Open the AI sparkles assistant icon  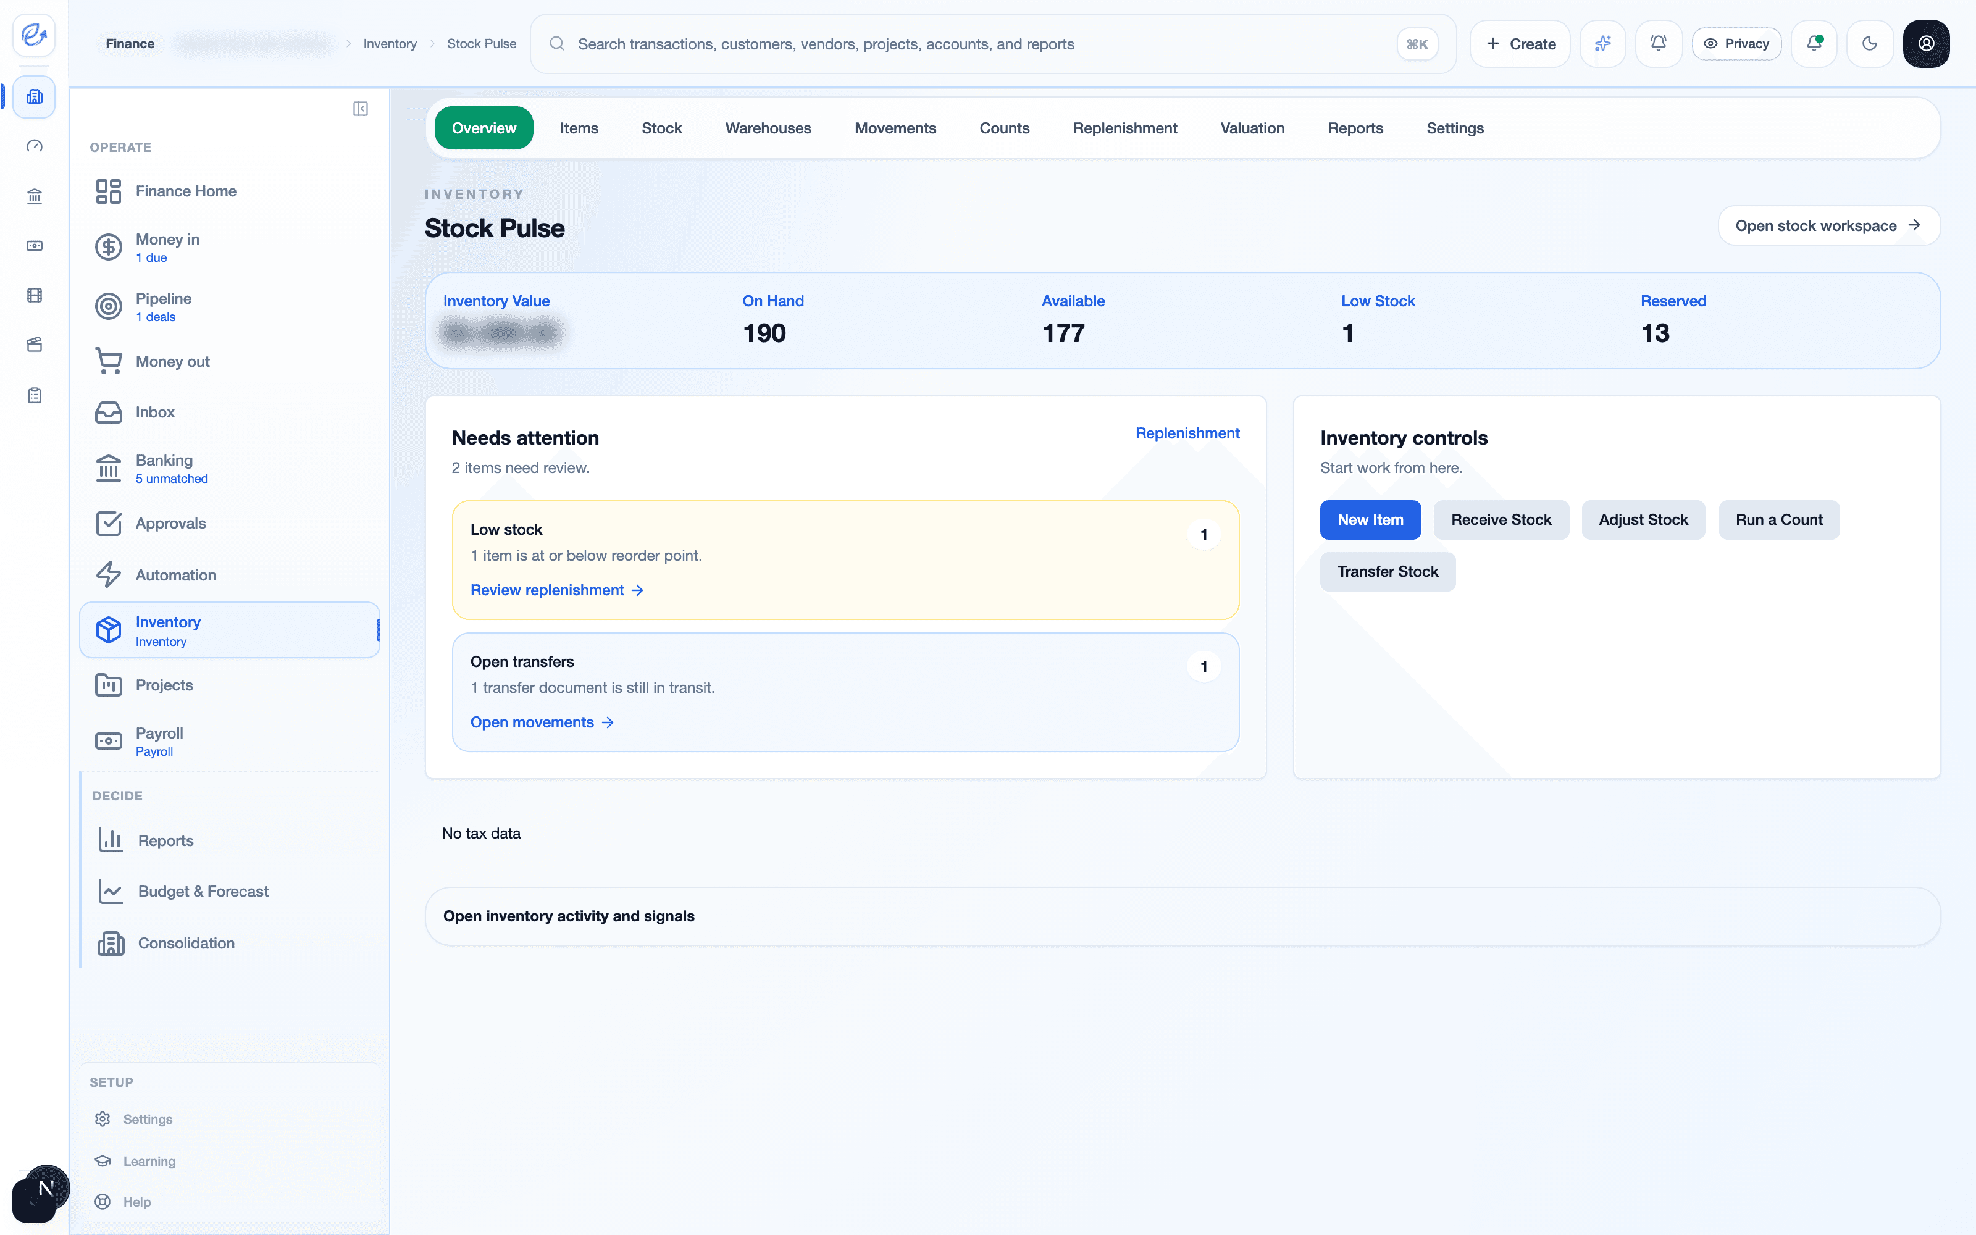coord(1603,44)
